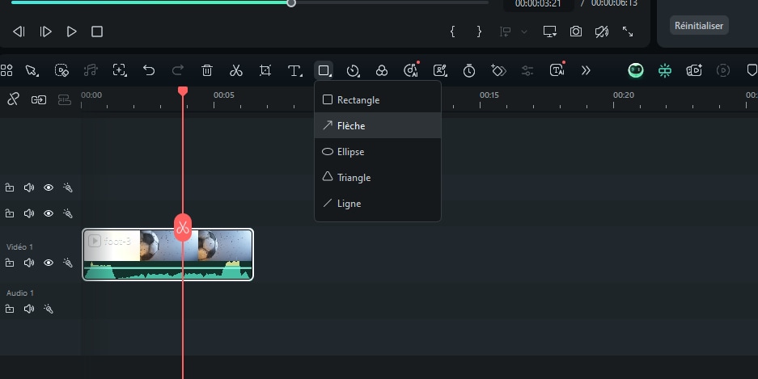Select the foot-3 video clip
Image resolution: width=758 pixels, height=379 pixels.
(167, 255)
